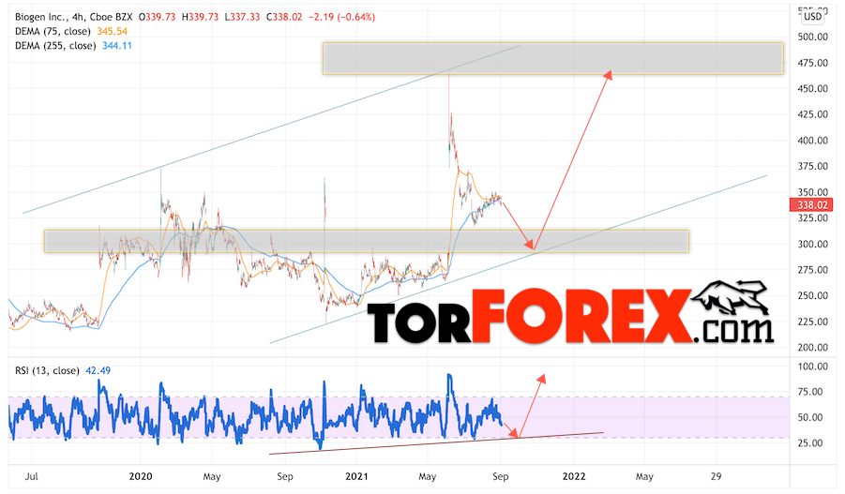Click the USD currency button on price axis
Image resolution: width=845 pixels, height=494 pixels.
tap(813, 16)
